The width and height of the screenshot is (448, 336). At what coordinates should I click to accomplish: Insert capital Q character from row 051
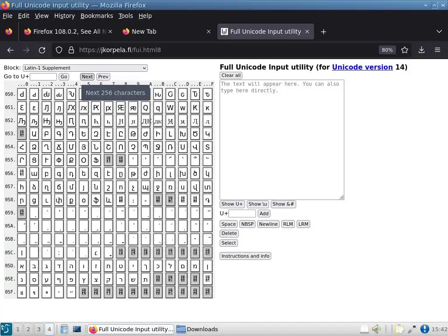pyautogui.click(x=145, y=108)
